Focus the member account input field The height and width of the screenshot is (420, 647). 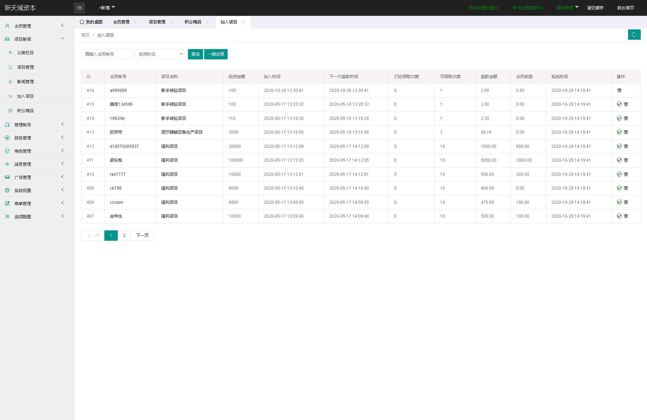[x=107, y=54]
